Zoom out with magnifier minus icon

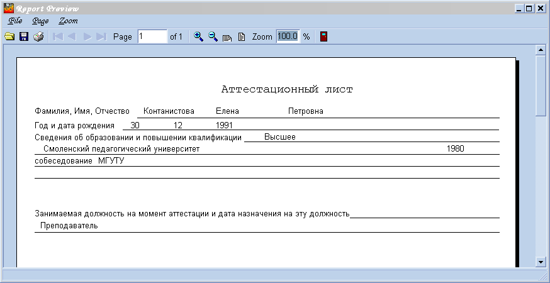(x=213, y=36)
